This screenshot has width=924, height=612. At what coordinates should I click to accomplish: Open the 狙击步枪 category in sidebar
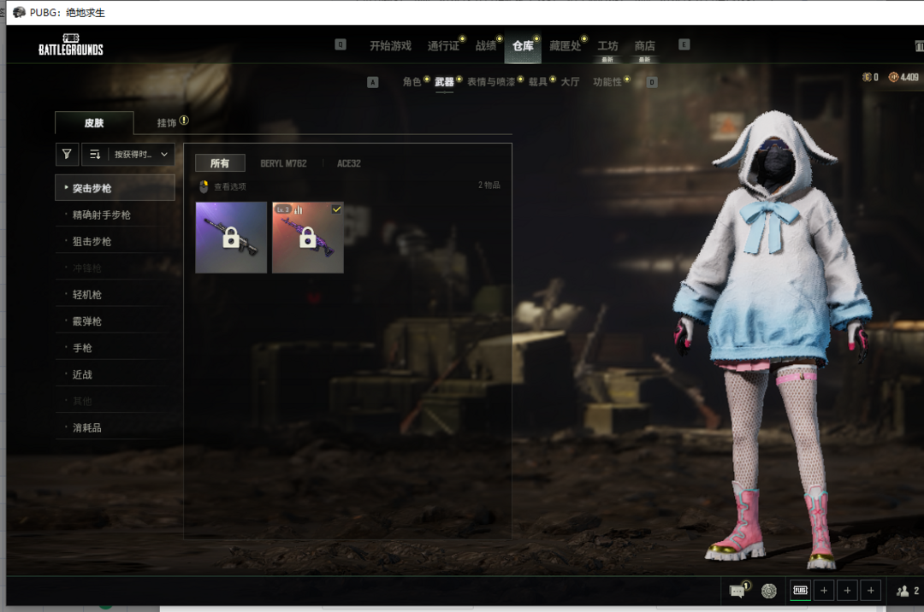[x=92, y=242]
